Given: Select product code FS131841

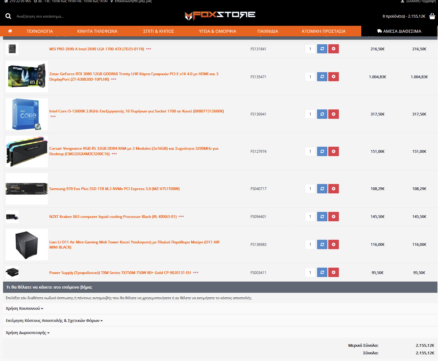Looking at the screenshot, I should 258,49.
